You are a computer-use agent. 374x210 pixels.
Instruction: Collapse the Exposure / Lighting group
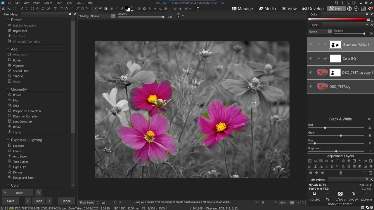(8, 140)
